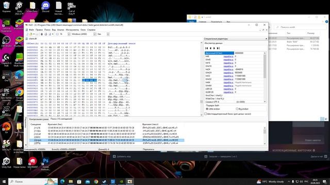Click the Open file toolbar icon

coord(31,34)
